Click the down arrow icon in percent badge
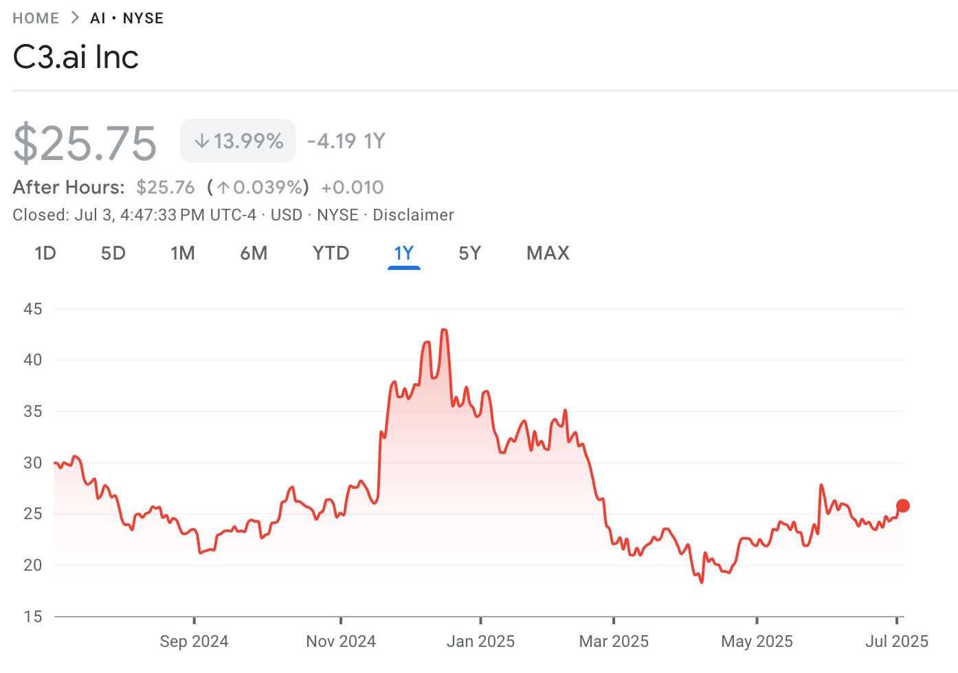The width and height of the screenshot is (958, 673). tap(201, 141)
